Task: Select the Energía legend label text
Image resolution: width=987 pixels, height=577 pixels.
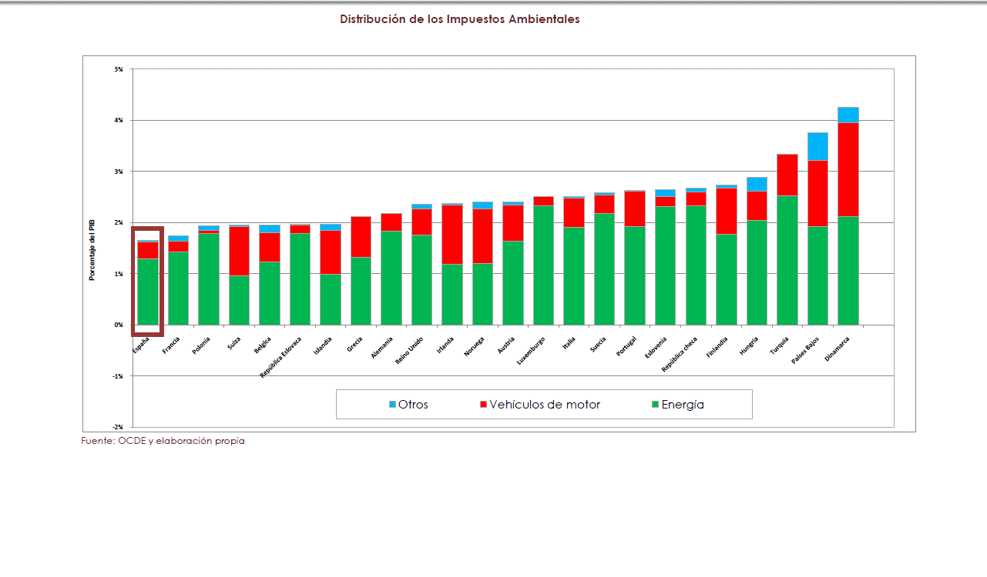Action: (682, 405)
